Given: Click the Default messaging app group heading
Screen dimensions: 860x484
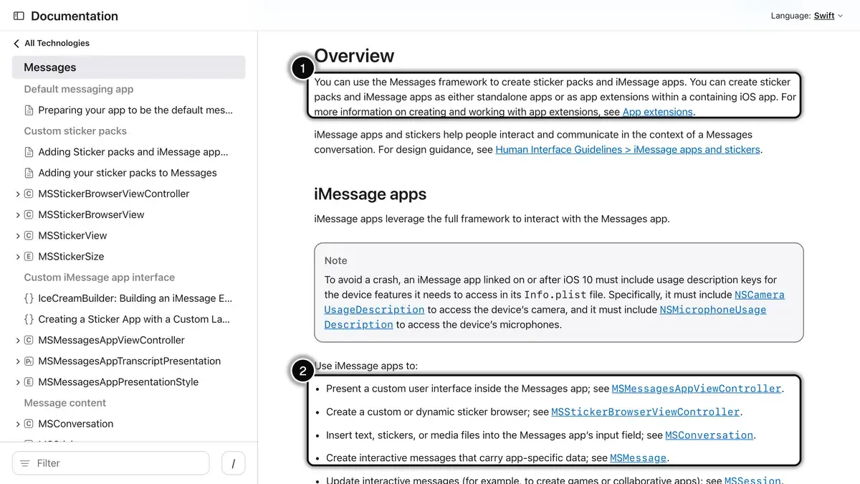Looking at the screenshot, I should (x=79, y=90).
